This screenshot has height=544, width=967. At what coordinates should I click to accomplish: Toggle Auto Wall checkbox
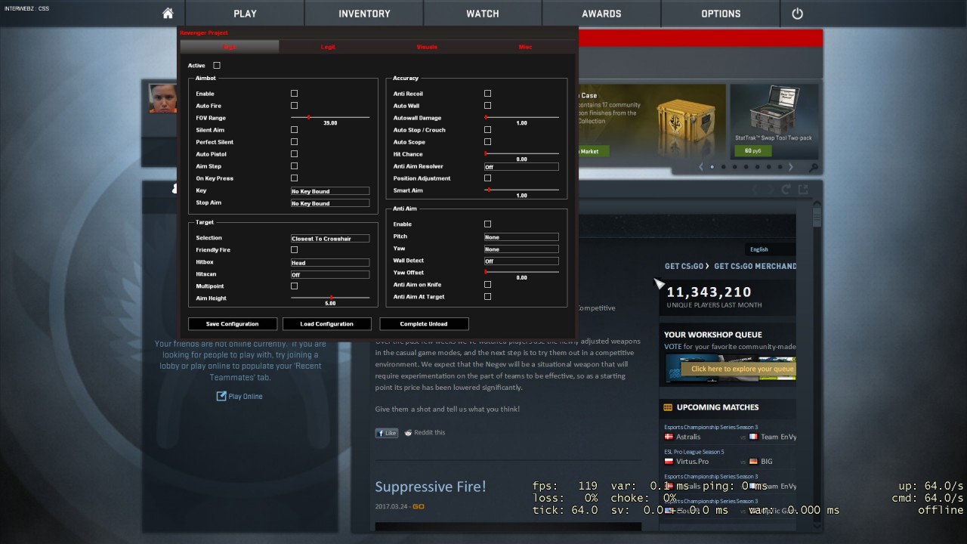(488, 106)
